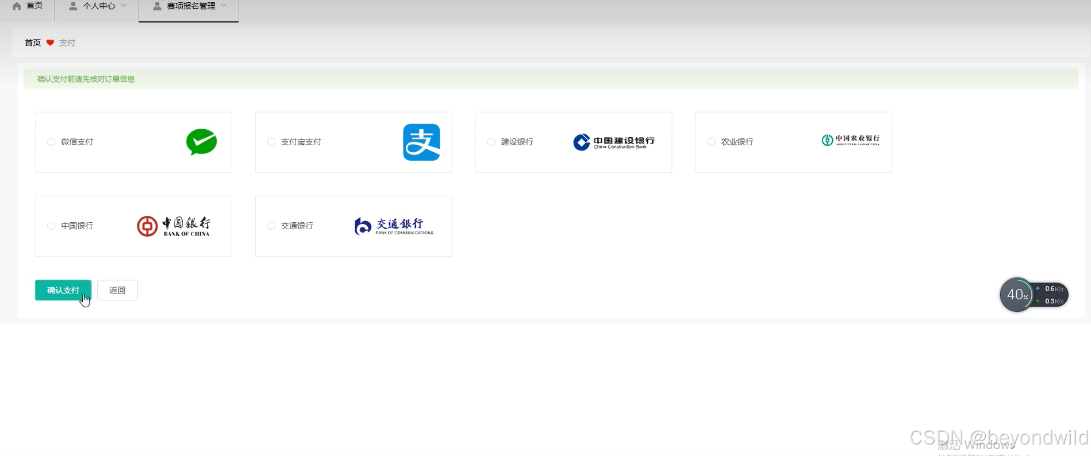Click the Agricultural Bank of China logo

tap(851, 140)
